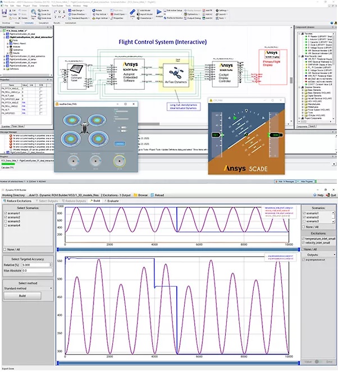The height and width of the screenshot is (372, 338).
Task: Click the Import Model tool
Action: (144, 14)
